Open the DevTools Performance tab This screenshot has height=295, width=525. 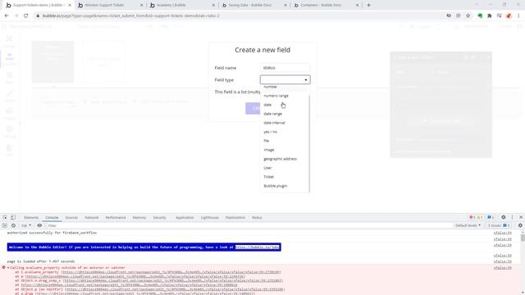tap(116, 217)
